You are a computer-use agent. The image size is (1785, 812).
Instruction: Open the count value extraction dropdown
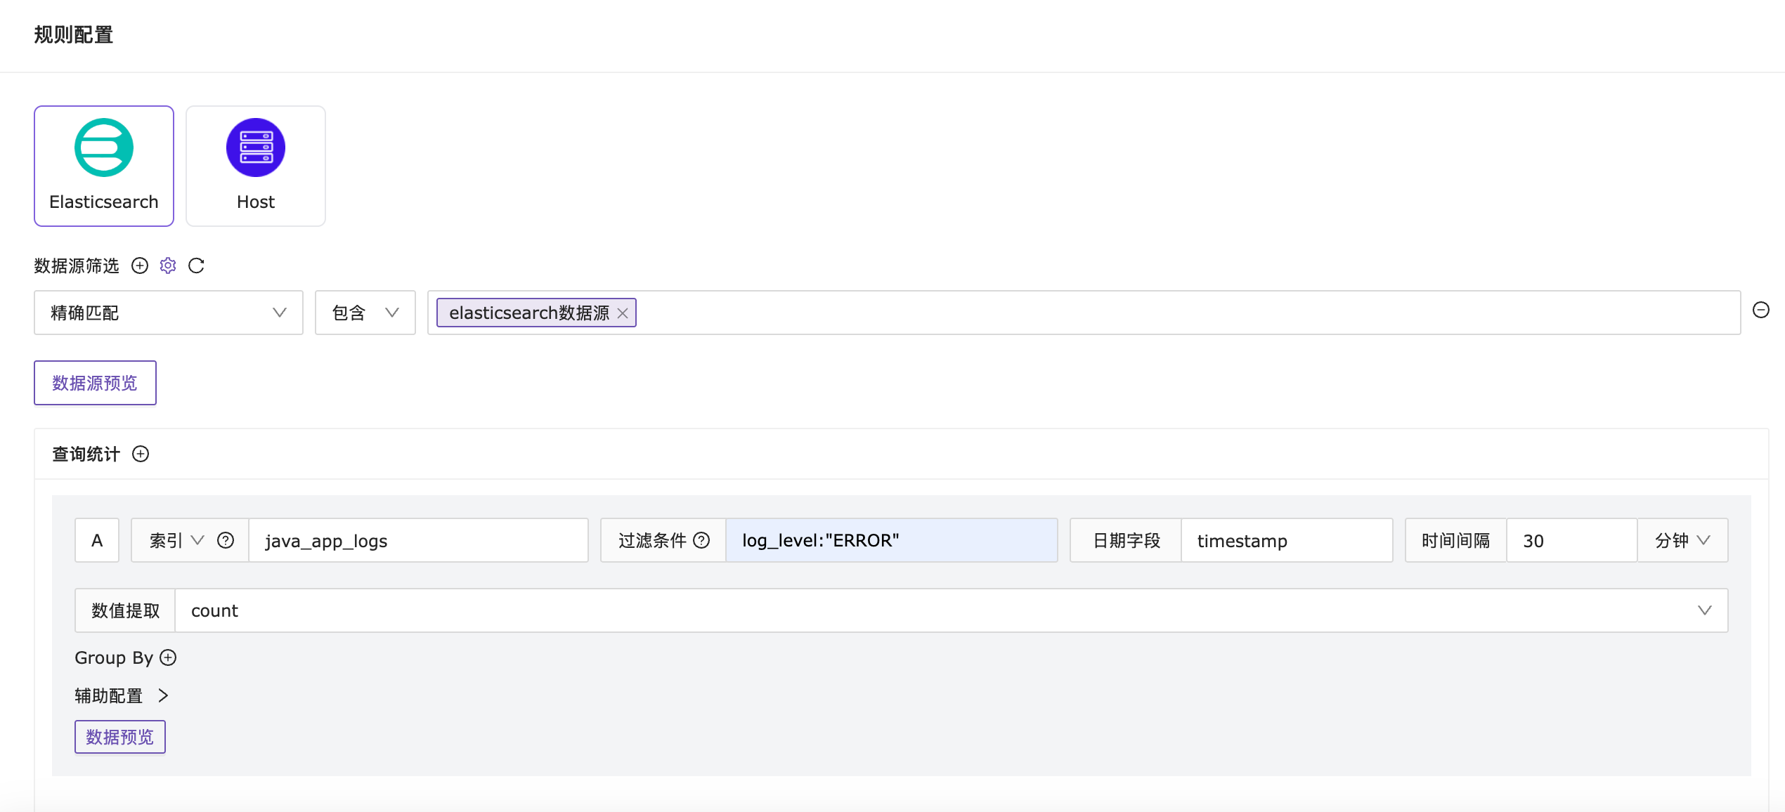tap(950, 610)
